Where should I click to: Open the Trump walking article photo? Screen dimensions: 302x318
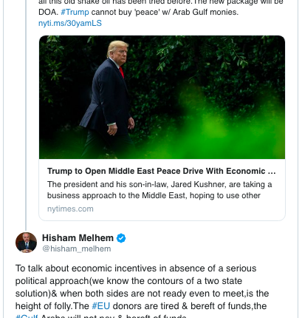tap(162, 97)
